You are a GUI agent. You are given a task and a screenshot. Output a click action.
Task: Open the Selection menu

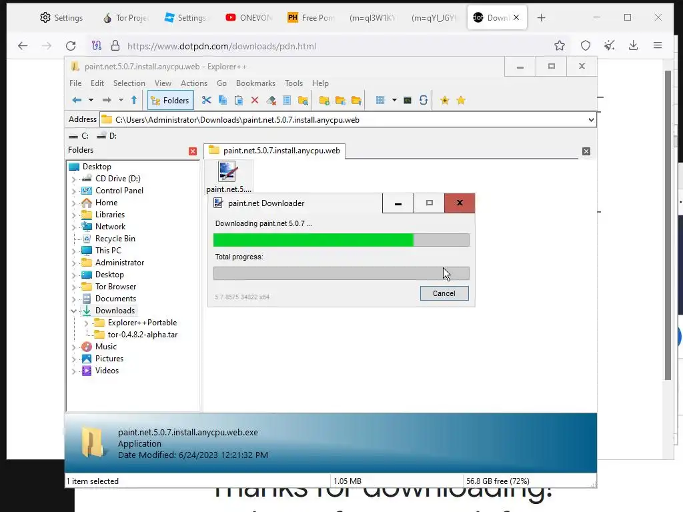tap(129, 83)
